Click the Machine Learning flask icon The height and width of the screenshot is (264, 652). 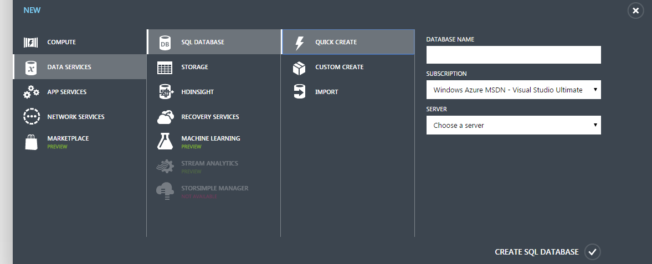(165, 142)
